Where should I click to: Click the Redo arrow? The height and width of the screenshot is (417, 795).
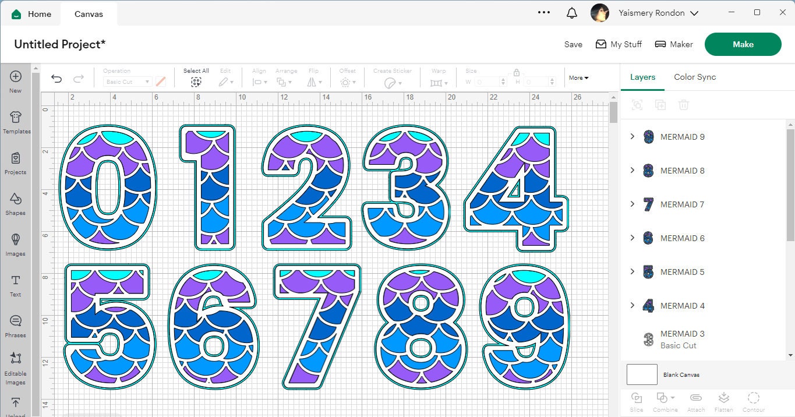(x=78, y=79)
